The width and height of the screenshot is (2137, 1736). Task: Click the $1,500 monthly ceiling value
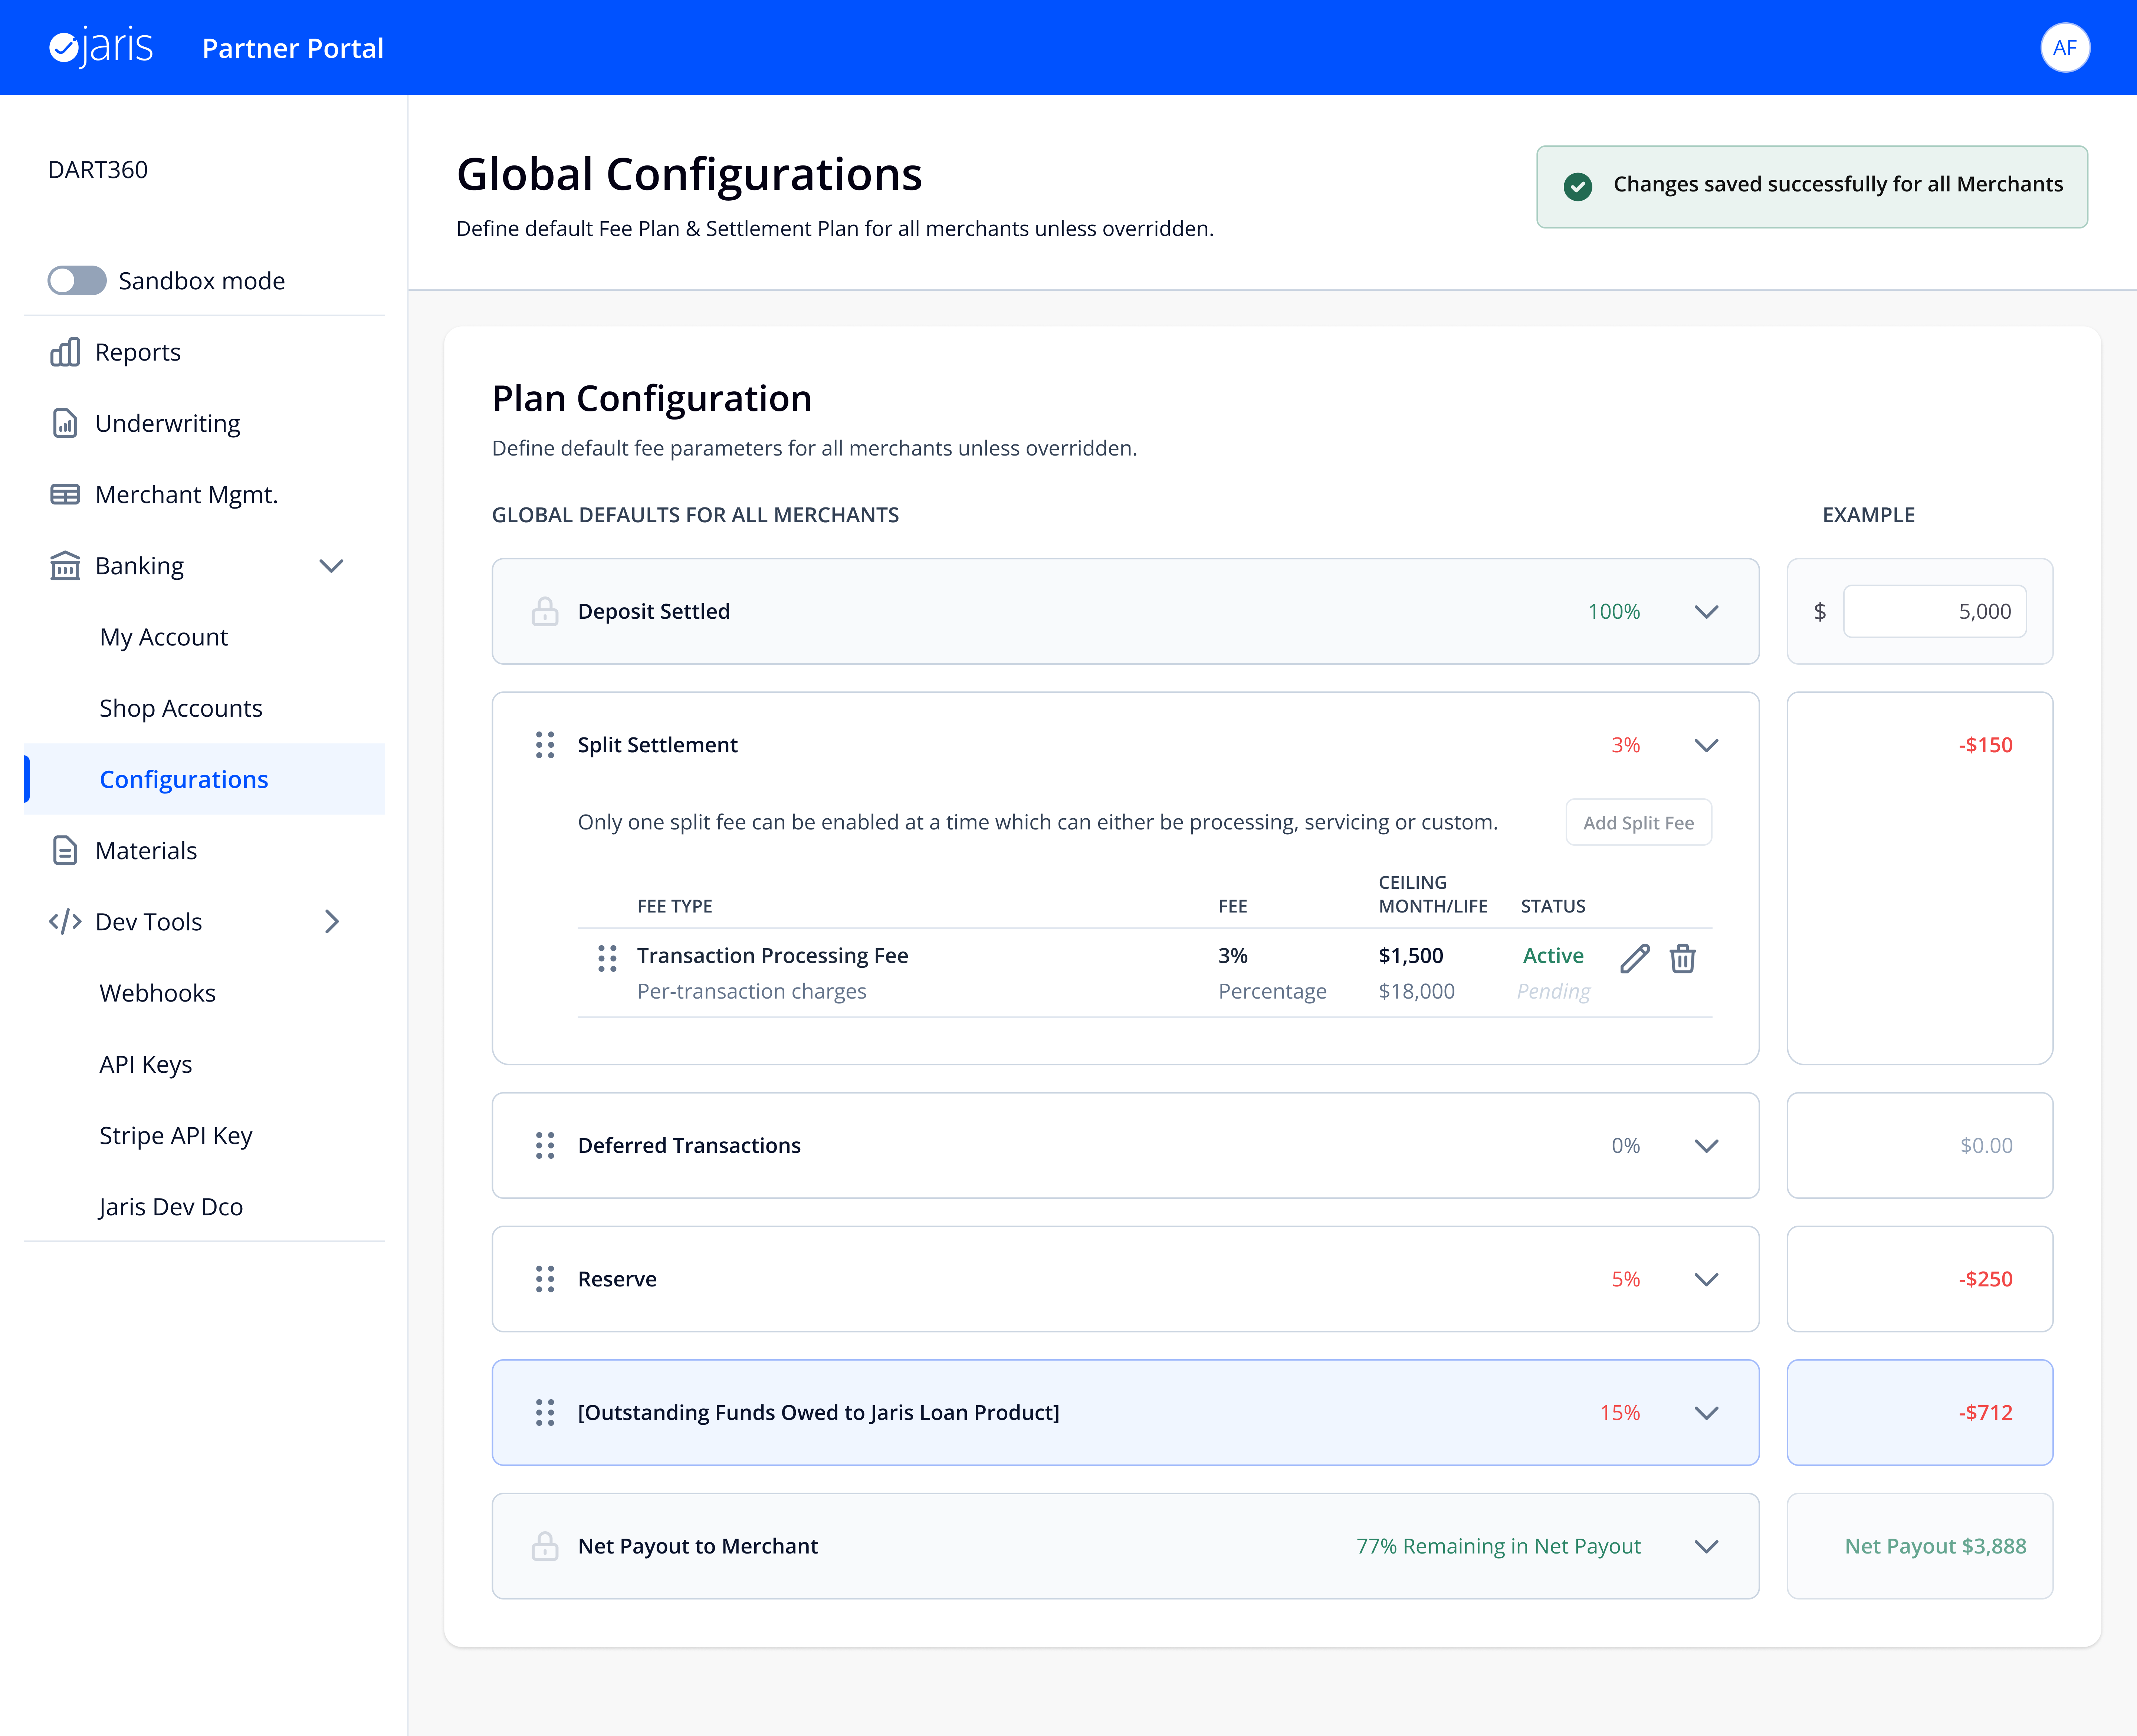(1411, 956)
